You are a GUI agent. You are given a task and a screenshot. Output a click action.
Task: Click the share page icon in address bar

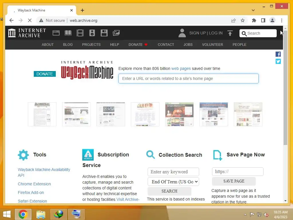[233, 20]
